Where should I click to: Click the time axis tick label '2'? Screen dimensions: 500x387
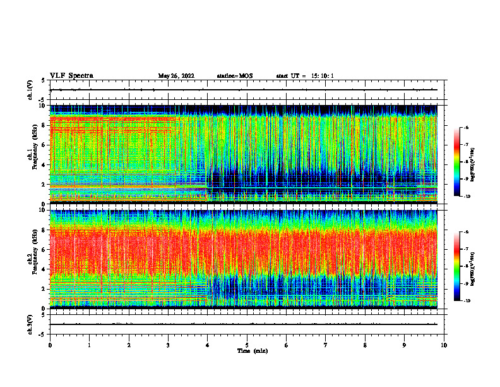point(129,345)
